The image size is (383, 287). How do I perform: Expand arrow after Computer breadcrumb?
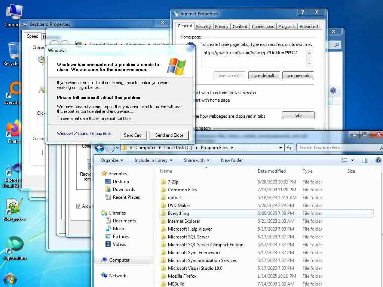pos(160,148)
